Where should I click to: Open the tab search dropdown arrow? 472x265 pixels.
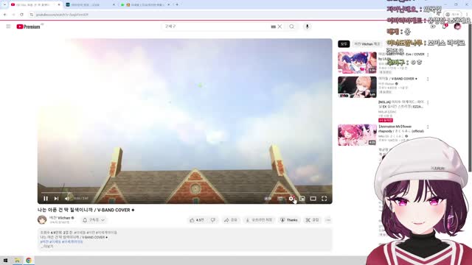pyautogui.click(x=4, y=4)
